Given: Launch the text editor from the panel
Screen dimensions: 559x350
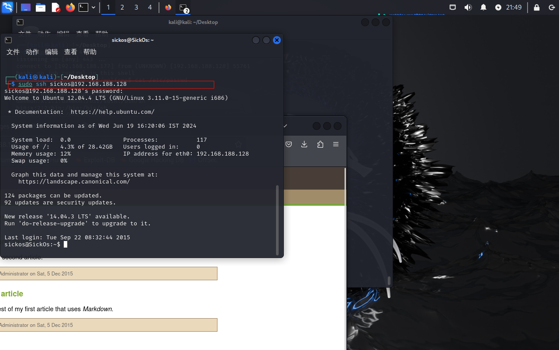Looking at the screenshot, I should coord(55,7).
